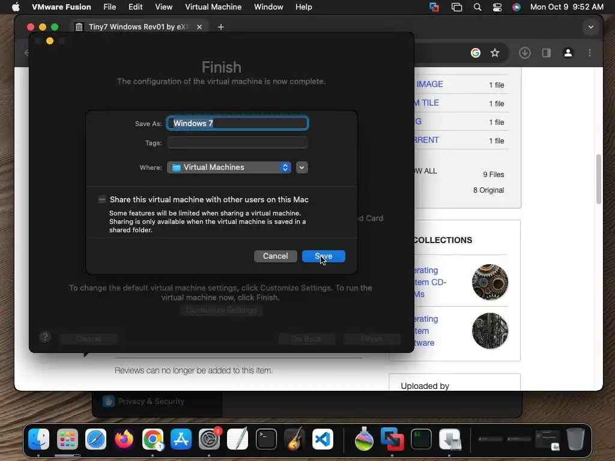The image size is (615, 461).
Task: Click the Save button in the dialog
Action: pyautogui.click(x=323, y=256)
